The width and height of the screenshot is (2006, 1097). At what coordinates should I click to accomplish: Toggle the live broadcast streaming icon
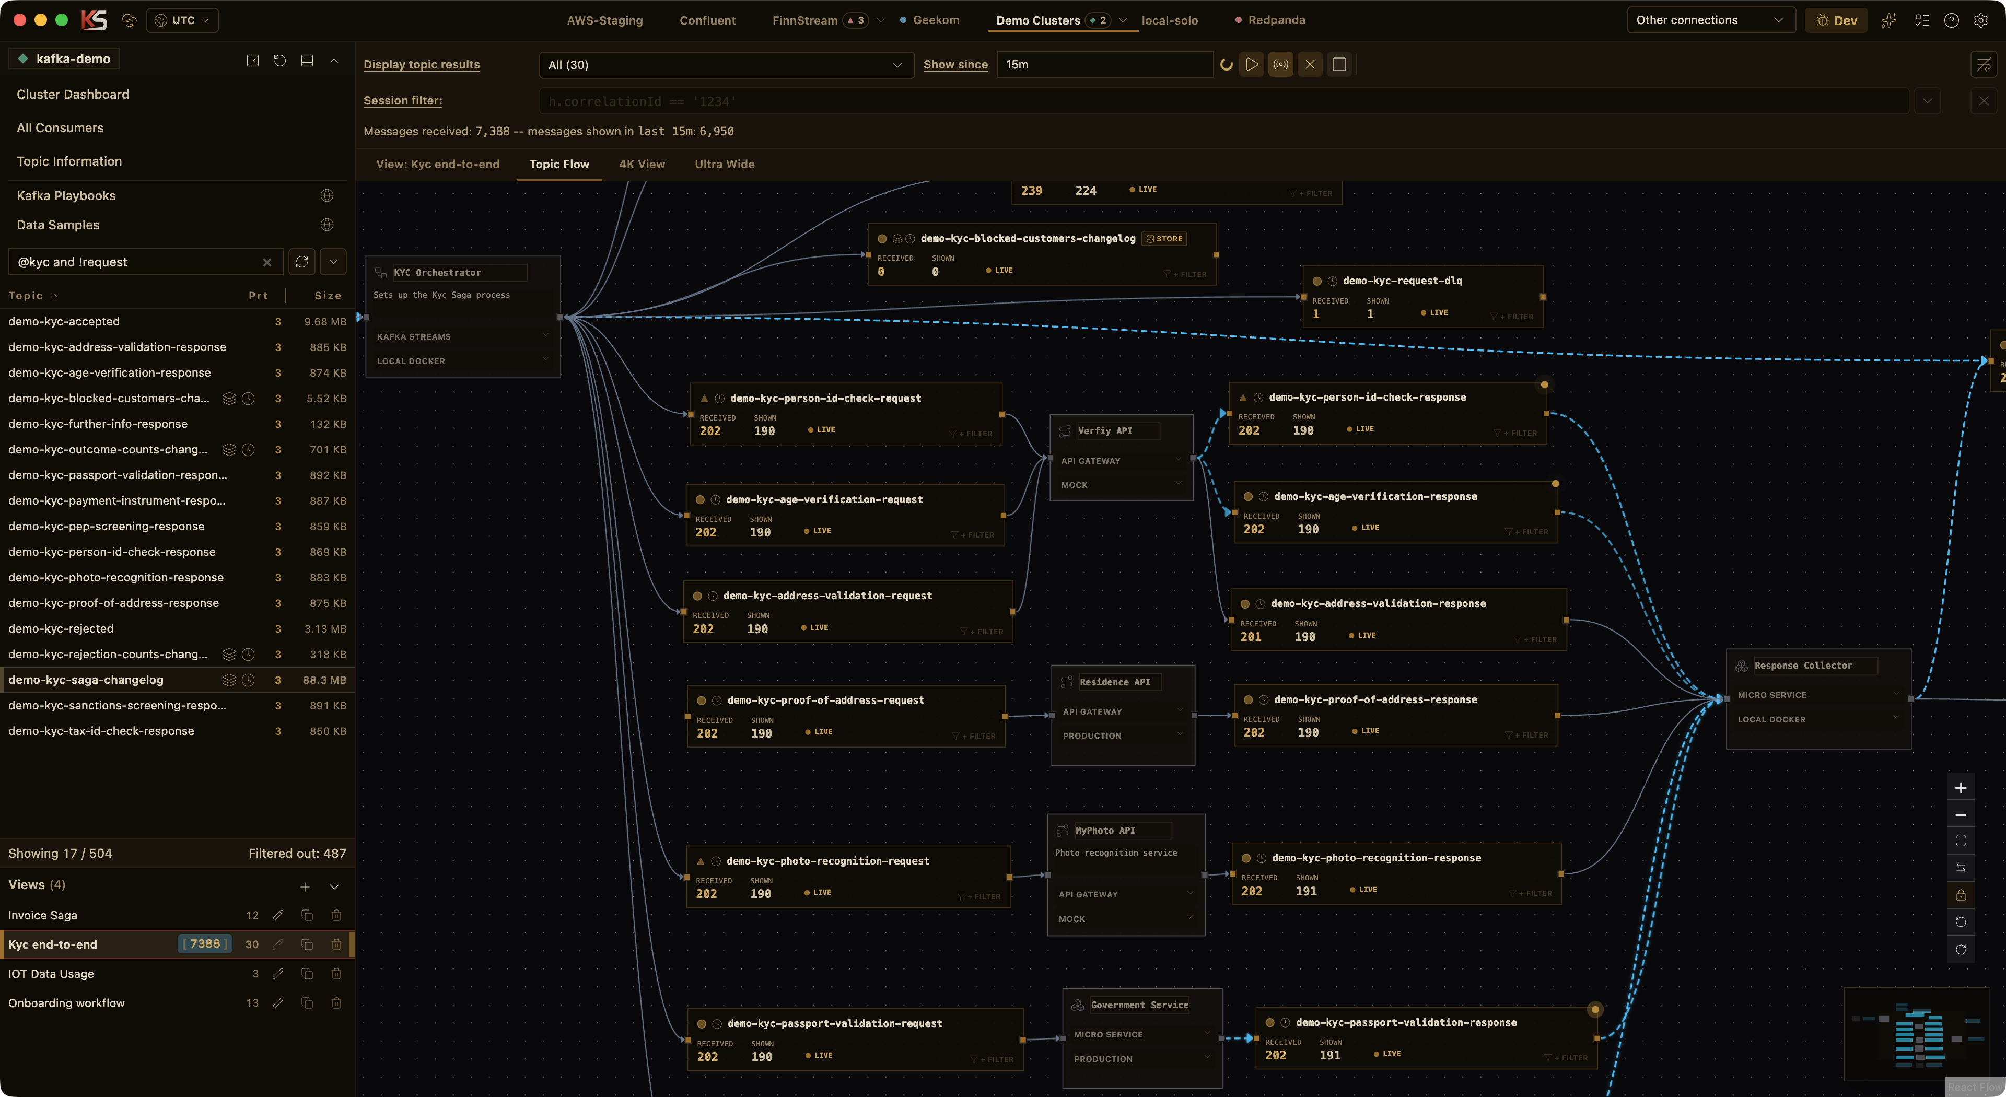click(1280, 65)
